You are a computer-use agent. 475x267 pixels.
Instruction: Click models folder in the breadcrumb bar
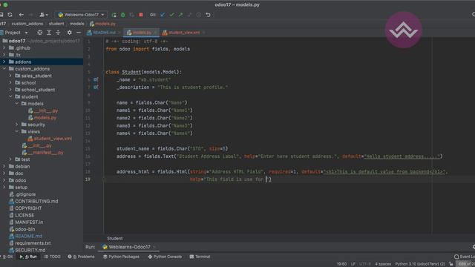click(x=77, y=24)
